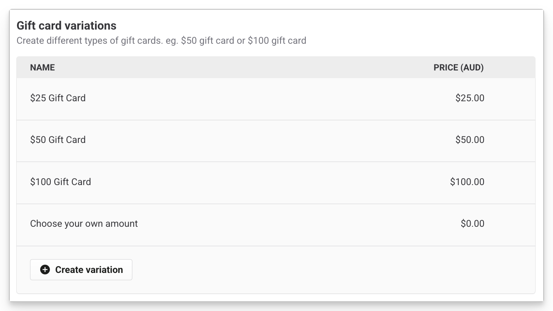Select the $100 Gift Card row
553x311 pixels.
pos(276,182)
